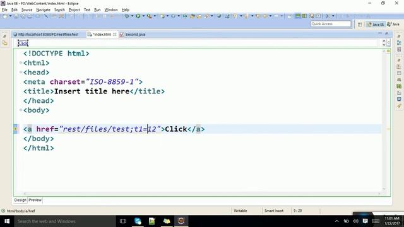404x227 pixels.
Task: Click the Open Perspective icon beside Java EE
Action: [360, 24]
